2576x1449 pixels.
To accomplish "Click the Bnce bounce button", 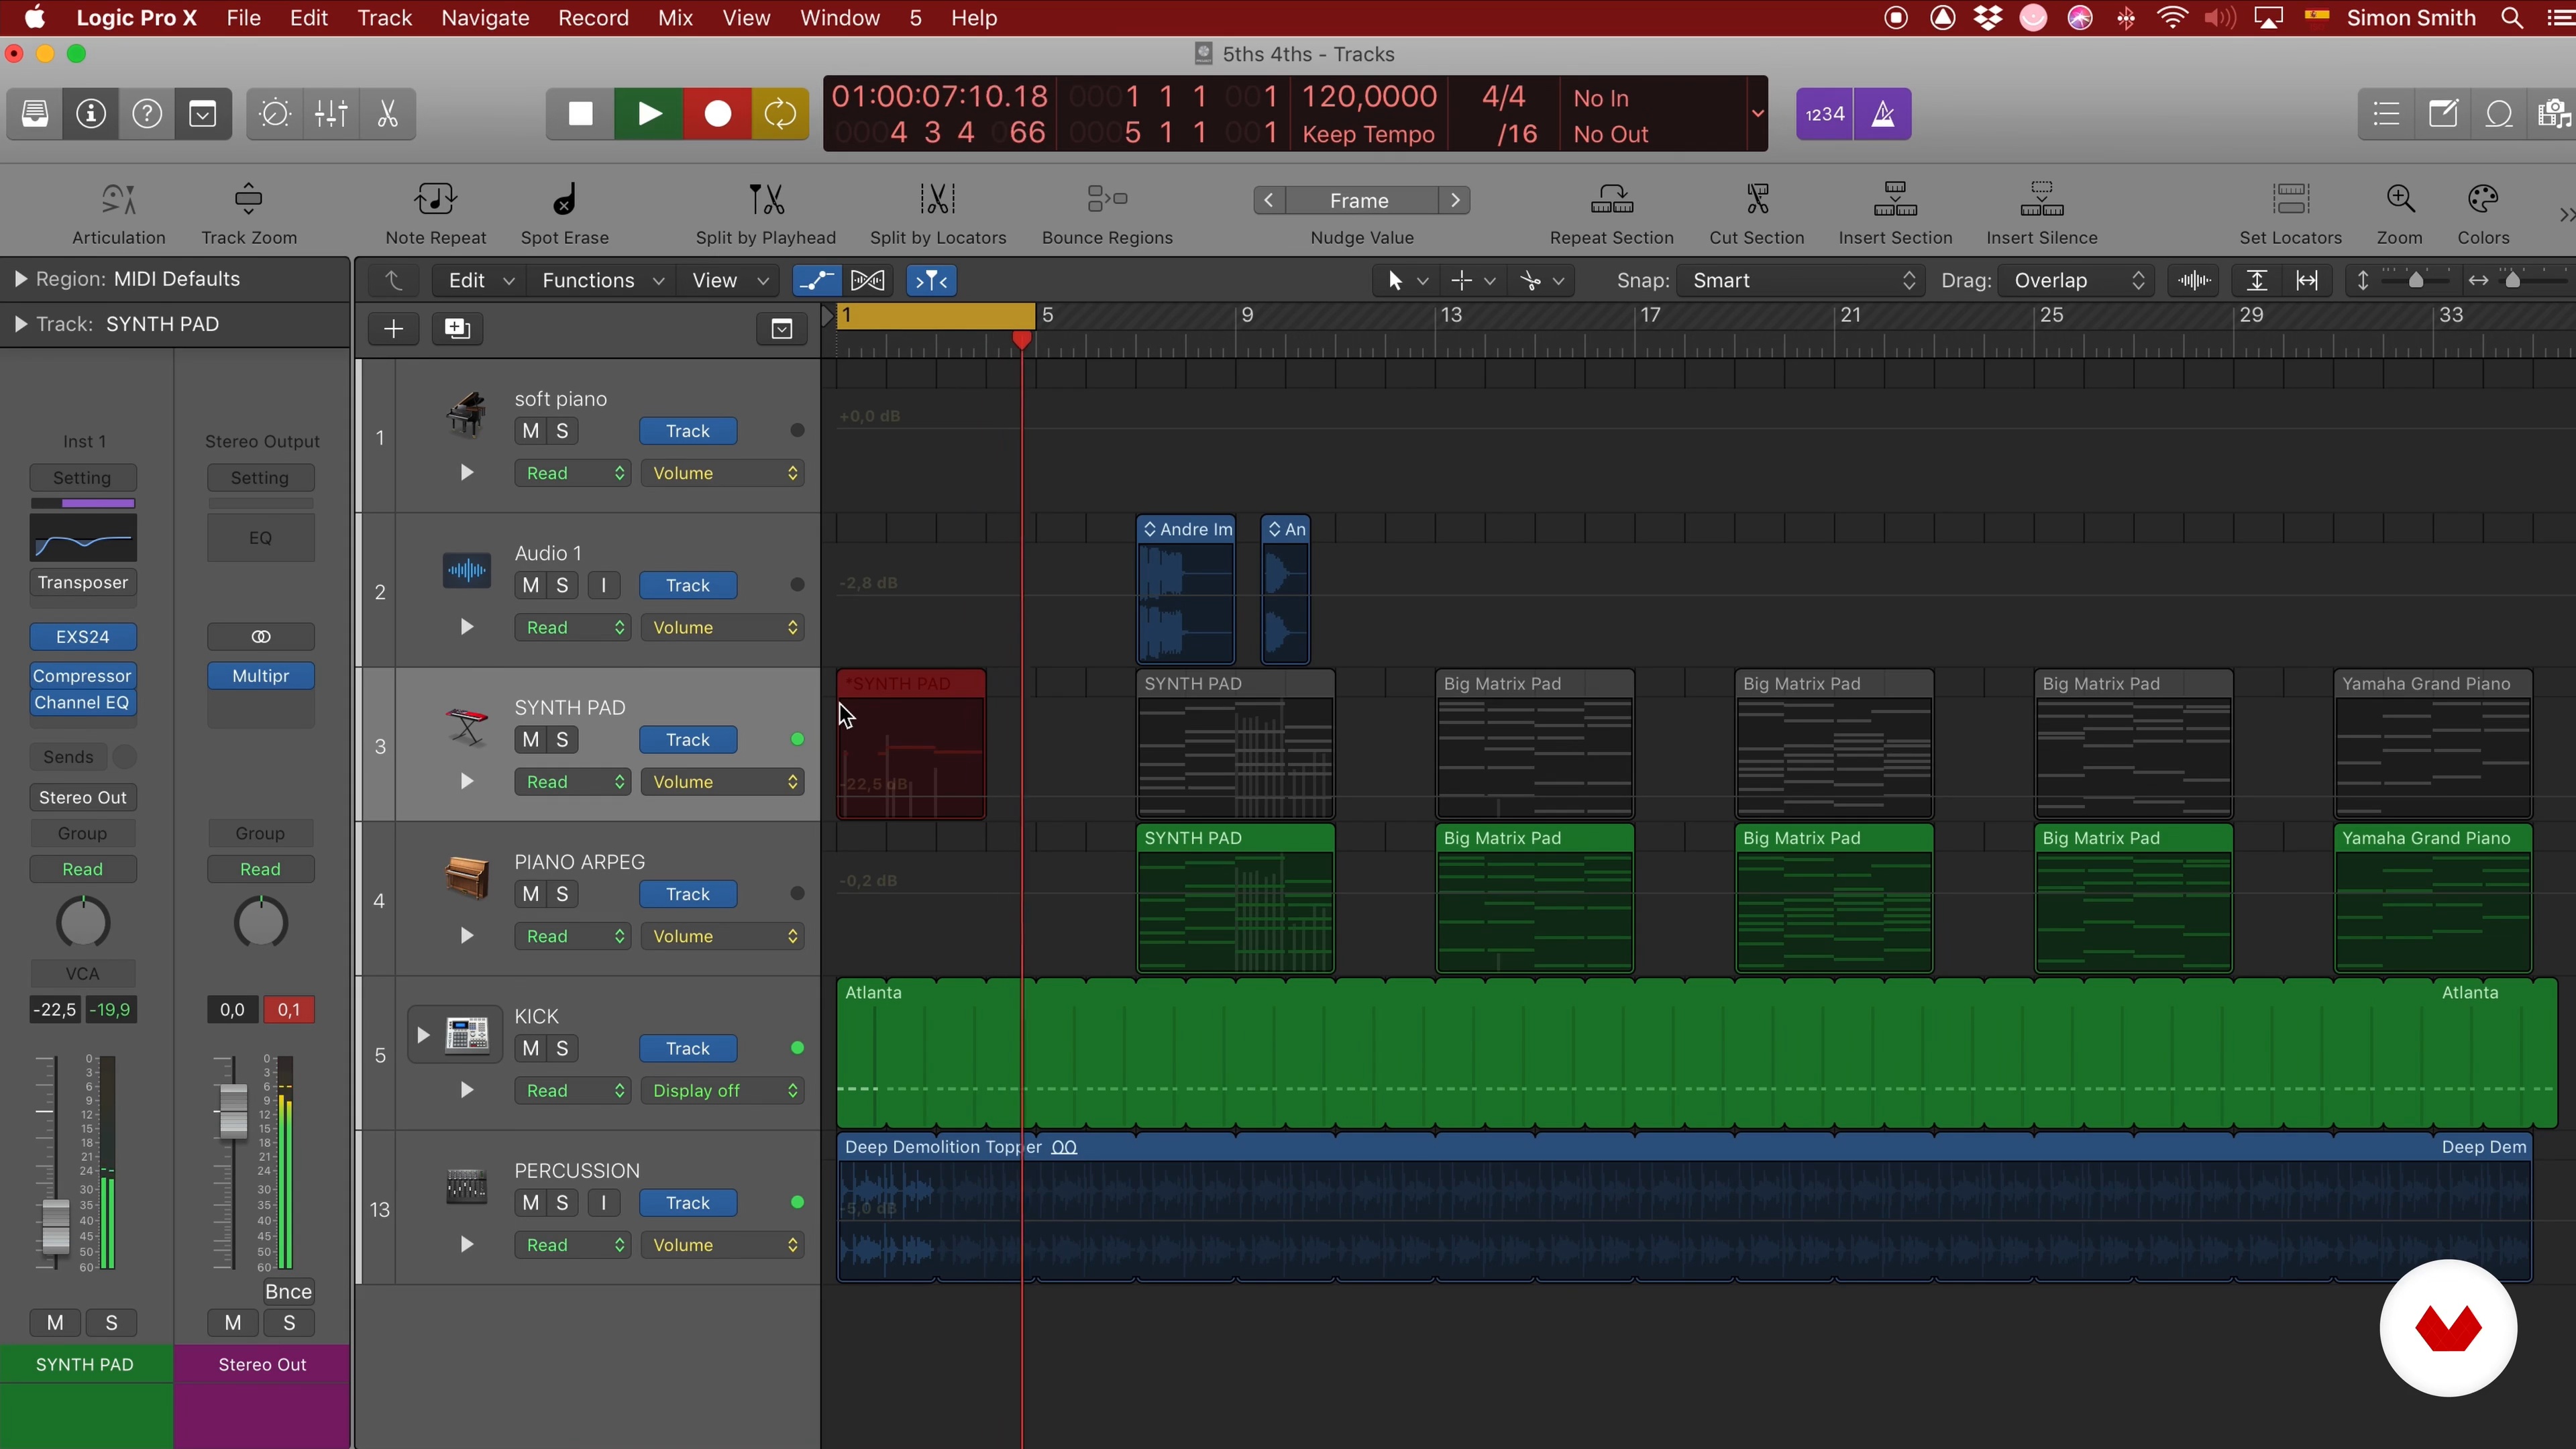I will (288, 1292).
